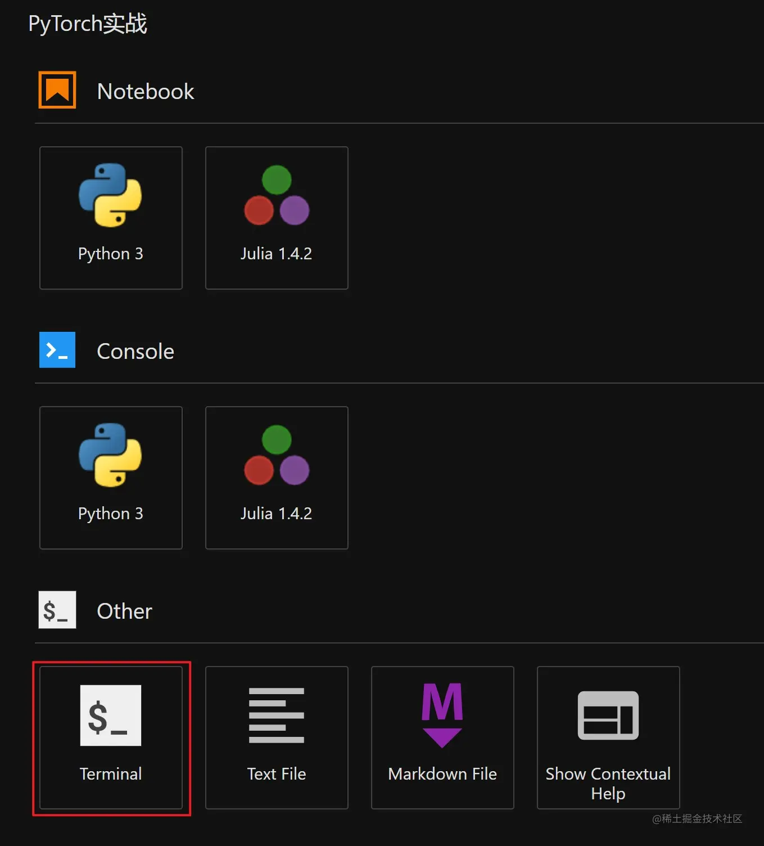Viewport: 764px width, 846px height.
Task: Click the blue Console section icon
Action: point(57,350)
